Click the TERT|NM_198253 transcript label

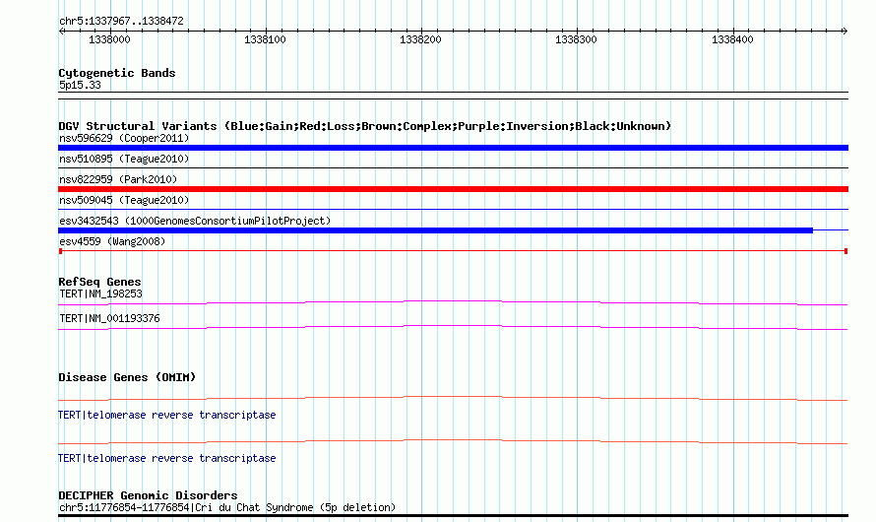(x=100, y=294)
